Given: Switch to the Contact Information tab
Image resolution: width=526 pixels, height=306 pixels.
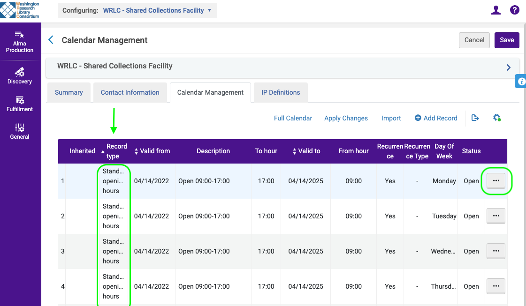Looking at the screenshot, I should click(x=130, y=92).
